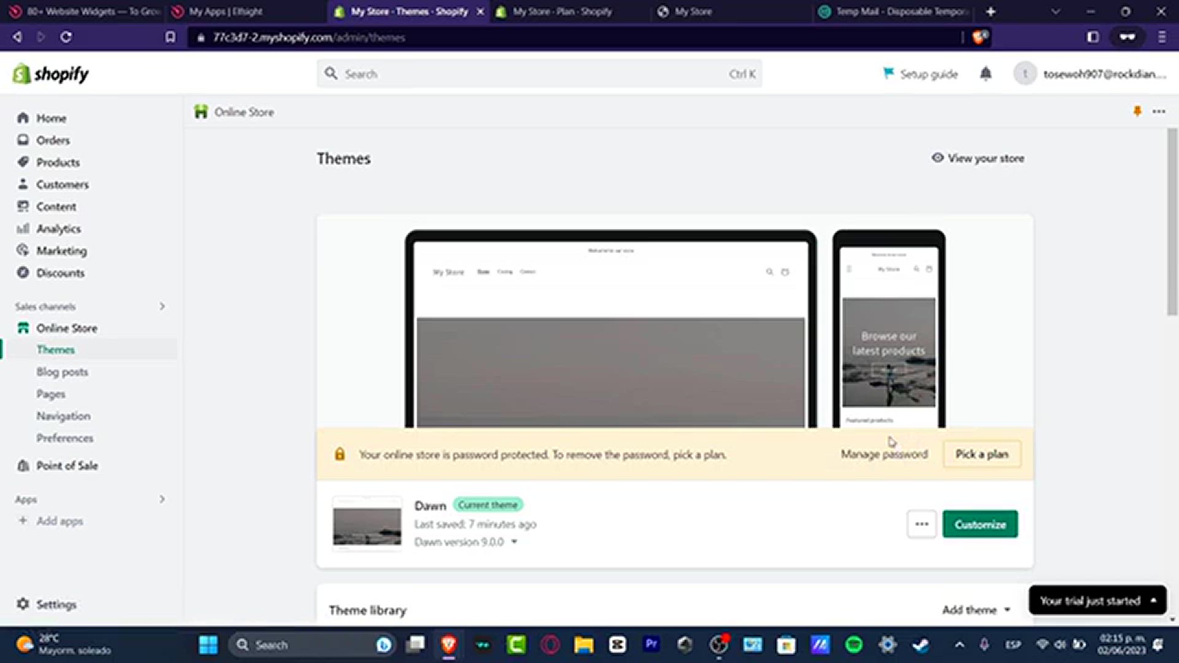Expand the Sales channels section
This screenshot has width=1179, height=663.
click(x=162, y=306)
